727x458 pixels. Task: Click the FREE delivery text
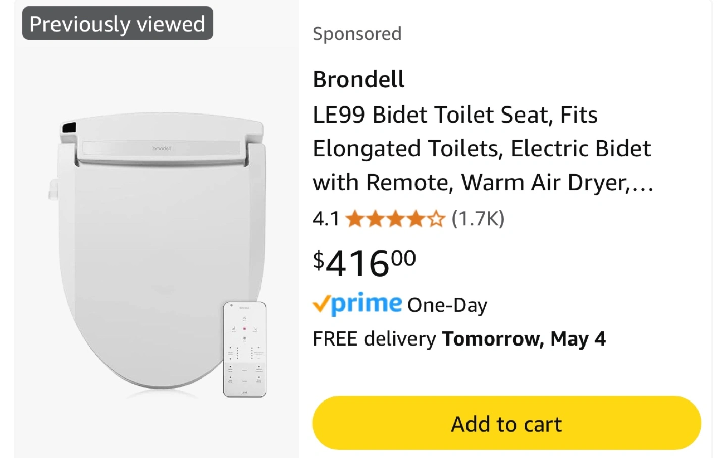(374, 339)
